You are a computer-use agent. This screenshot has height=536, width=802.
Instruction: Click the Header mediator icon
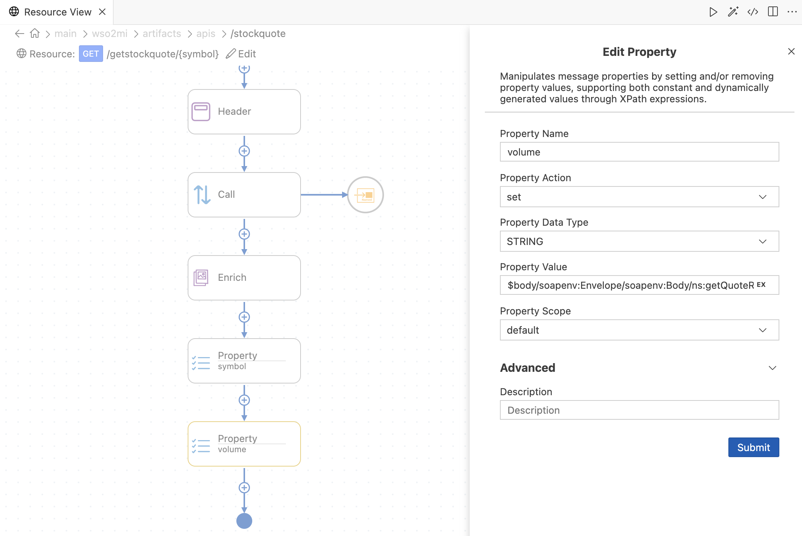tap(201, 112)
